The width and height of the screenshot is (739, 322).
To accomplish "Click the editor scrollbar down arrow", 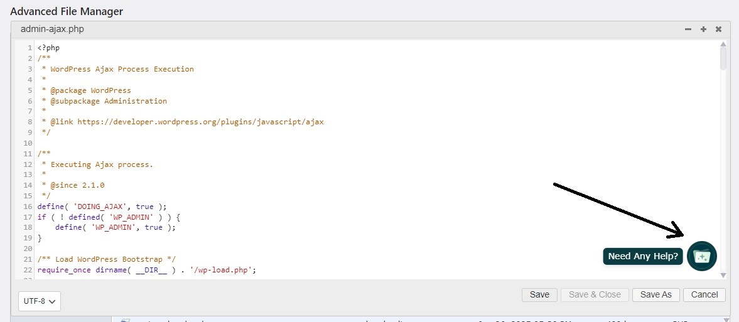I will 723,275.
